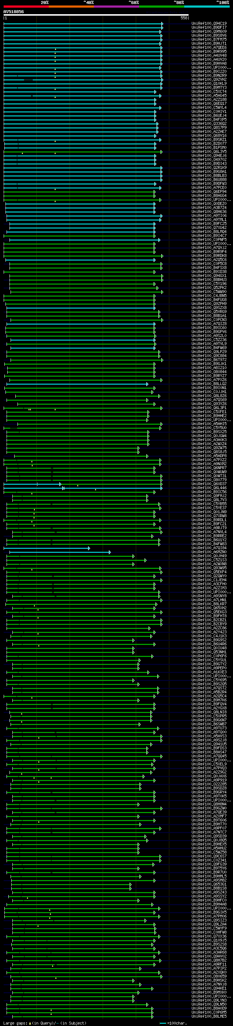
Task: Click the =100char. scale legend
Action: (173, 1023)
